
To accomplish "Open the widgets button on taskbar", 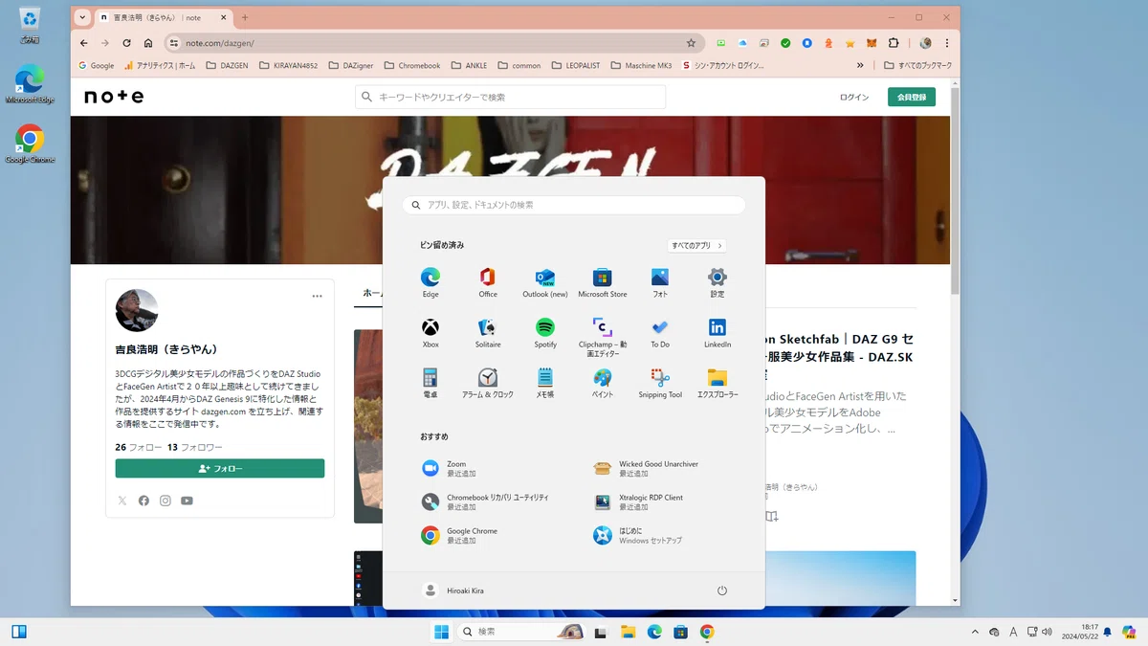I will [x=18, y=632].
